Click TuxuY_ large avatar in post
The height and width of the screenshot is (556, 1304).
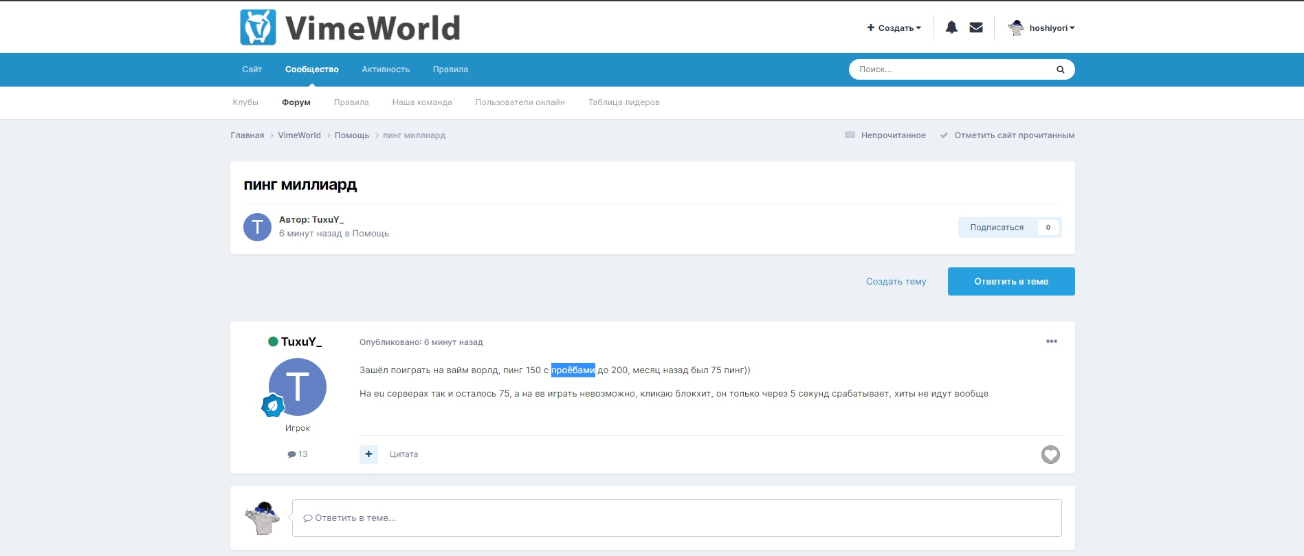pos(297,387)
